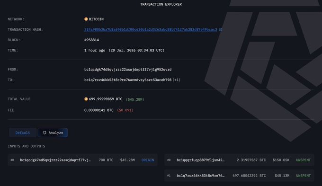
Task: Click the UNSPENT status of the 697.68042292 BTC output
Action: click(304, 176)
